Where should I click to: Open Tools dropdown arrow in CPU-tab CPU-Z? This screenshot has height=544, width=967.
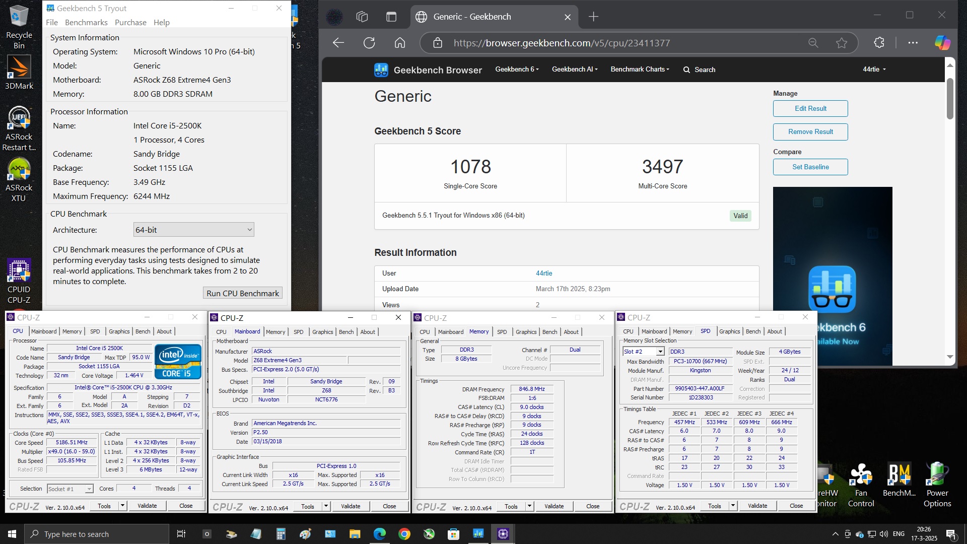tap(122, 506)
